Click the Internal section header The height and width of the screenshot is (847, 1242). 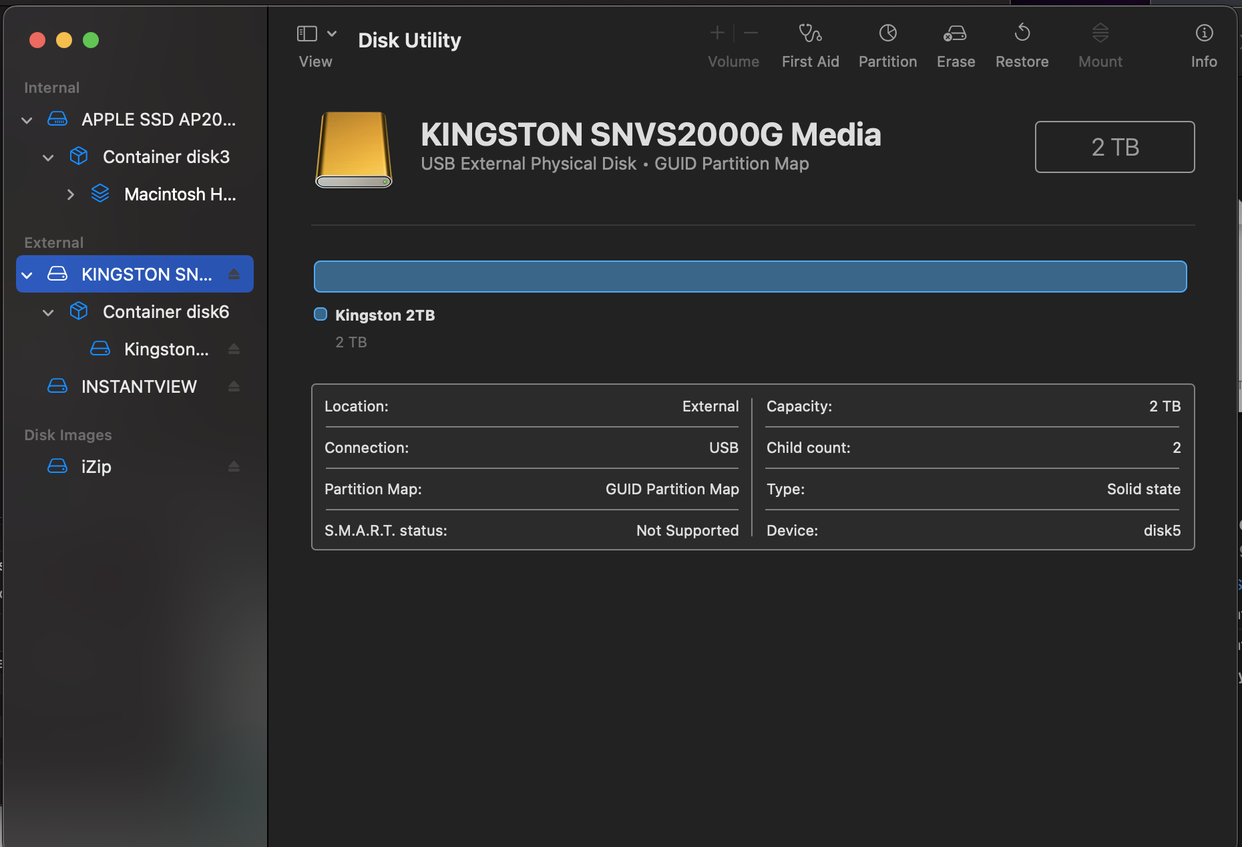(51, 88)
